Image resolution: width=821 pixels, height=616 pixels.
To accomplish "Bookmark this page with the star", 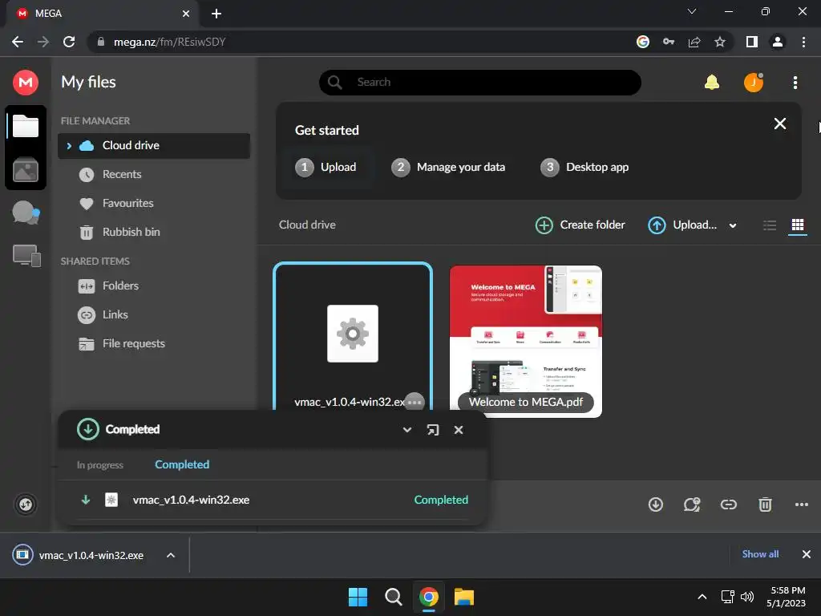I will [x=720, y=42].
